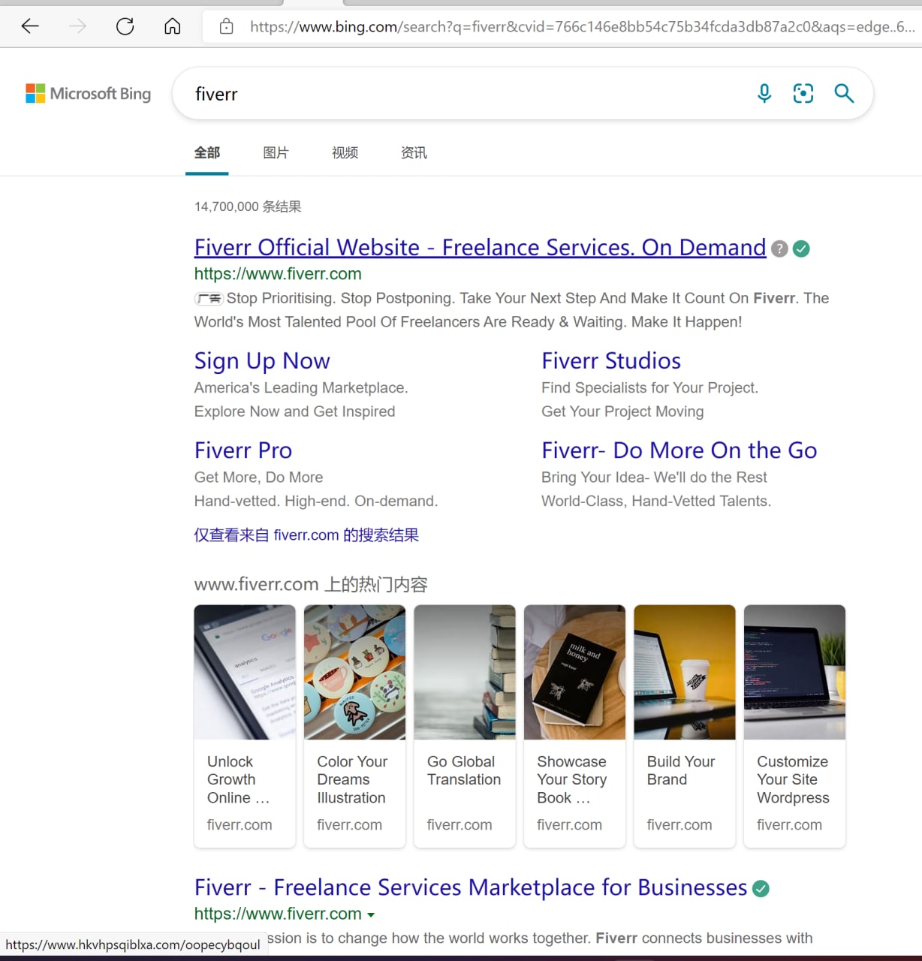Open Build Your Brand laptop thumbnail
Viewport: 922px width, 961px height.
tap(685, 672)
